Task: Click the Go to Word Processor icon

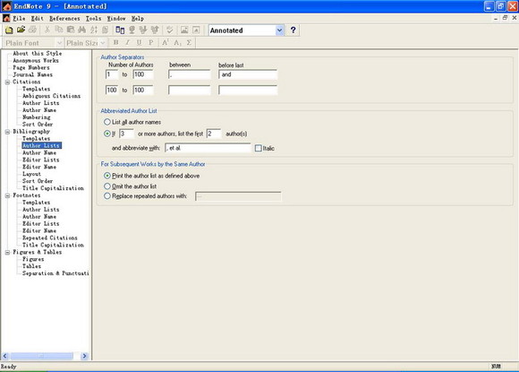Action: click(x=120, y=30)
